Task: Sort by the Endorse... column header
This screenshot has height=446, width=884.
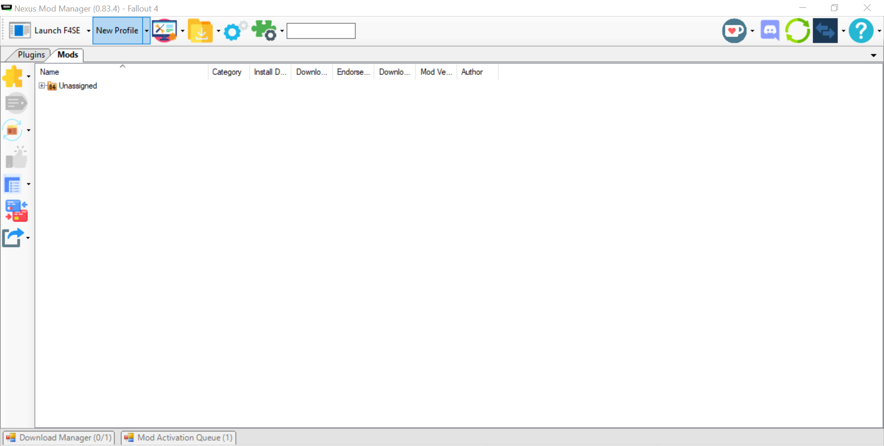Action: point(353,72)
